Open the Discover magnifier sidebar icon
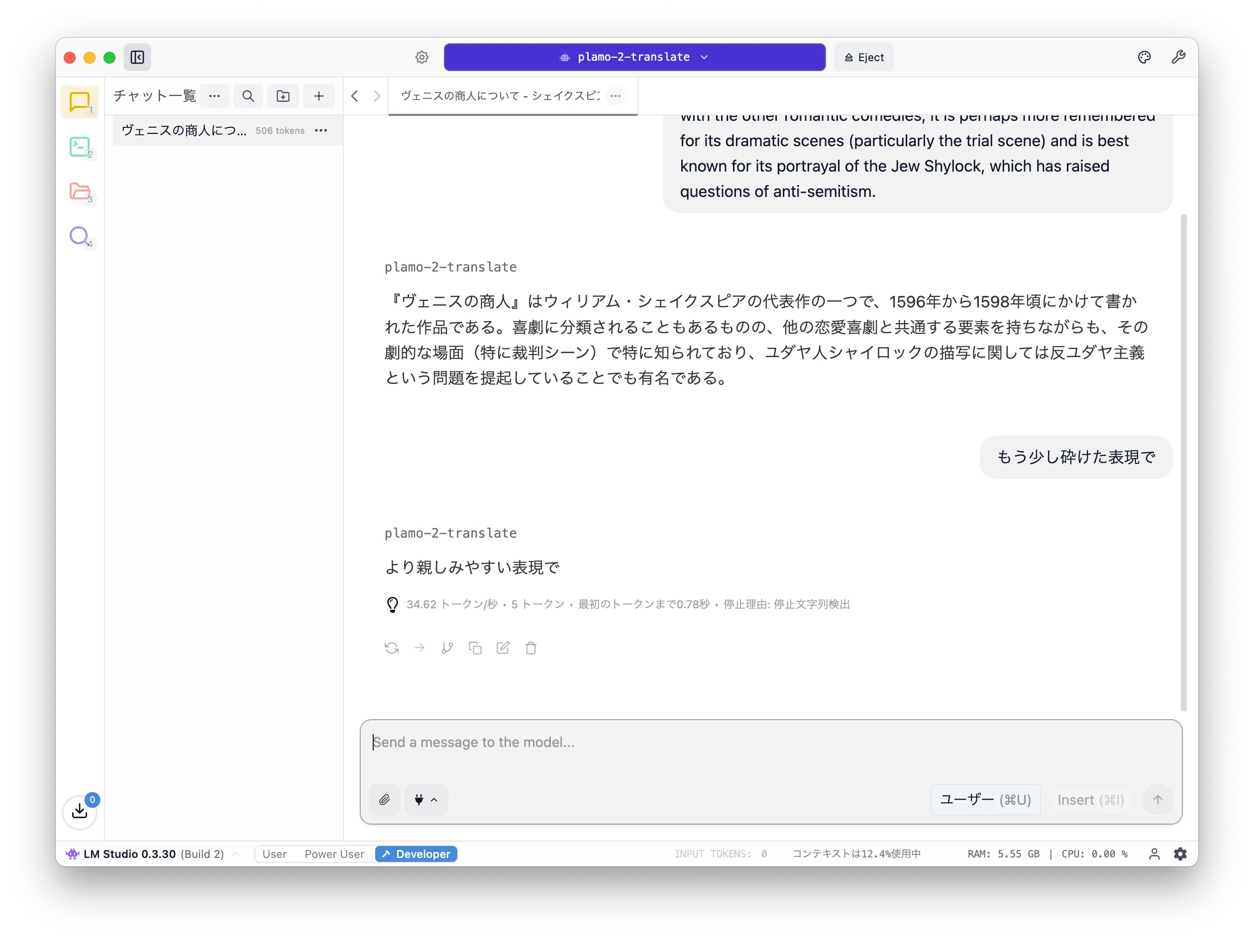 (x=79, y=236)
